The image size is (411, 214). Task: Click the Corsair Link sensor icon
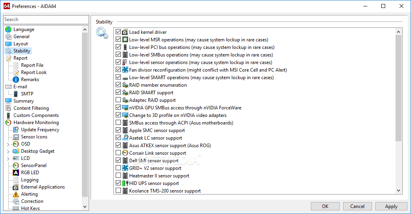point(125,153)
